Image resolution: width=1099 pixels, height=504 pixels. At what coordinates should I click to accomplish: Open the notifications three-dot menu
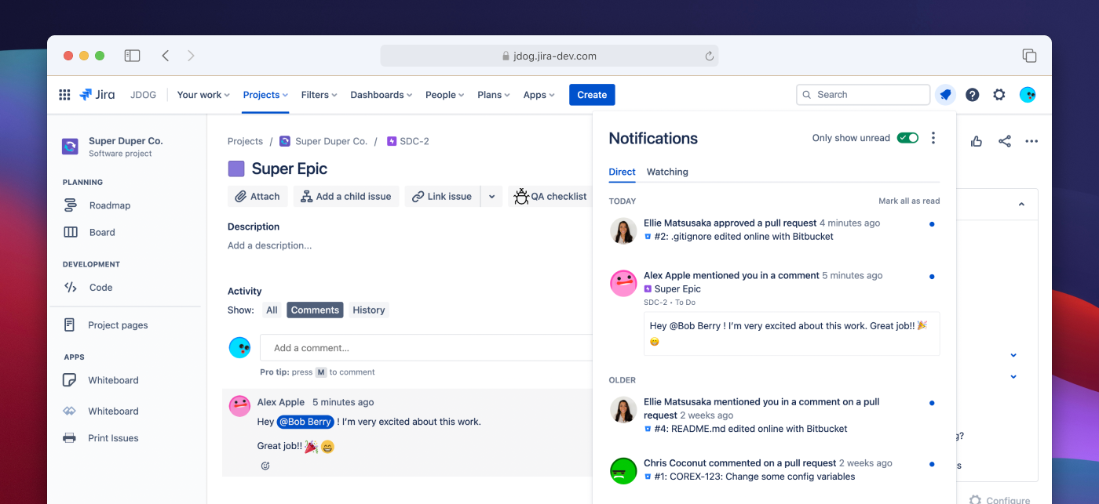tap(933, 137)
